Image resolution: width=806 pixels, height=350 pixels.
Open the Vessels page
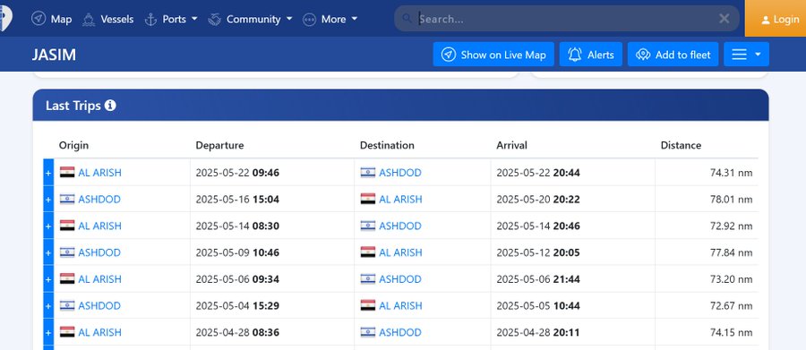tap(108, 19)
